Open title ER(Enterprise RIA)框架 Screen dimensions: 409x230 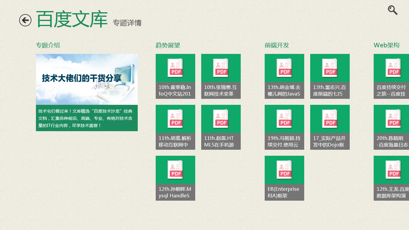coord(284,192)
